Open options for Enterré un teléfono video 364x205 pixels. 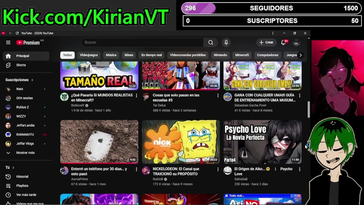(x=136, y=169)
